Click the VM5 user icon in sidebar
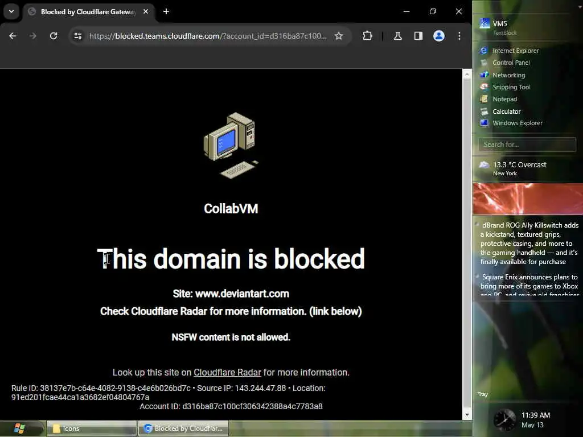The image size is (583, 437). (x=485, y=23)
